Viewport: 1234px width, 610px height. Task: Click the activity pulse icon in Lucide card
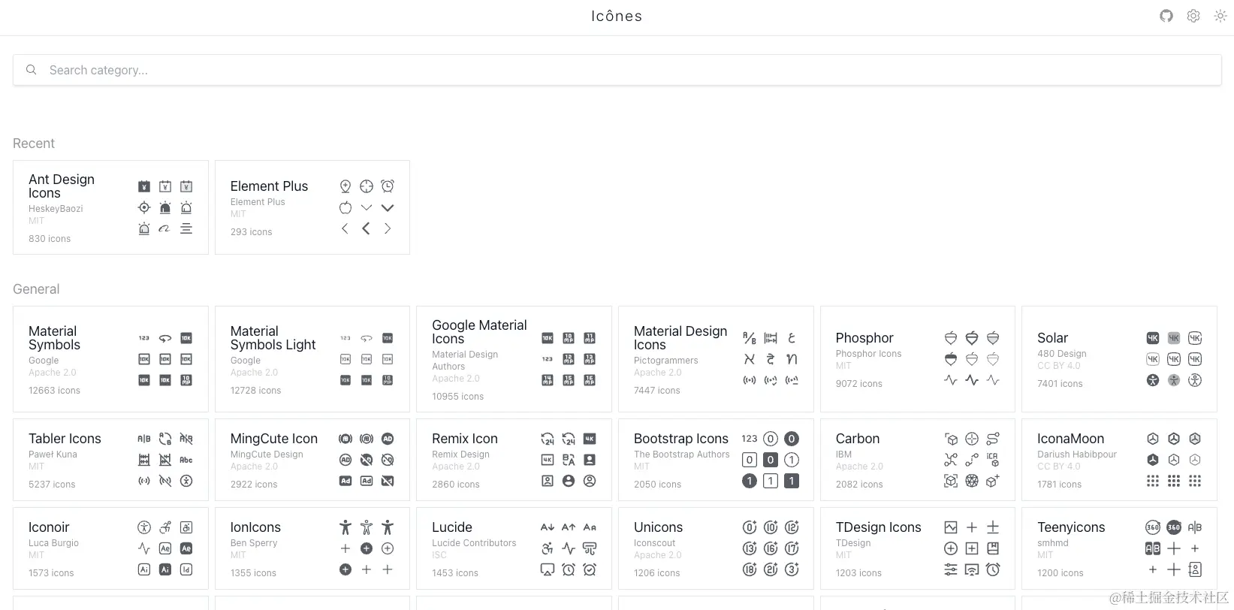point(569,548)
